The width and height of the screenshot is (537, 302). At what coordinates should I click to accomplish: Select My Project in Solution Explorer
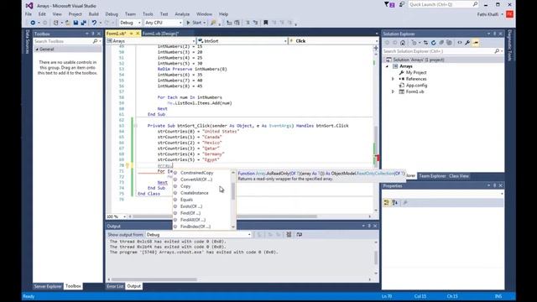click(x=416, y=73)
